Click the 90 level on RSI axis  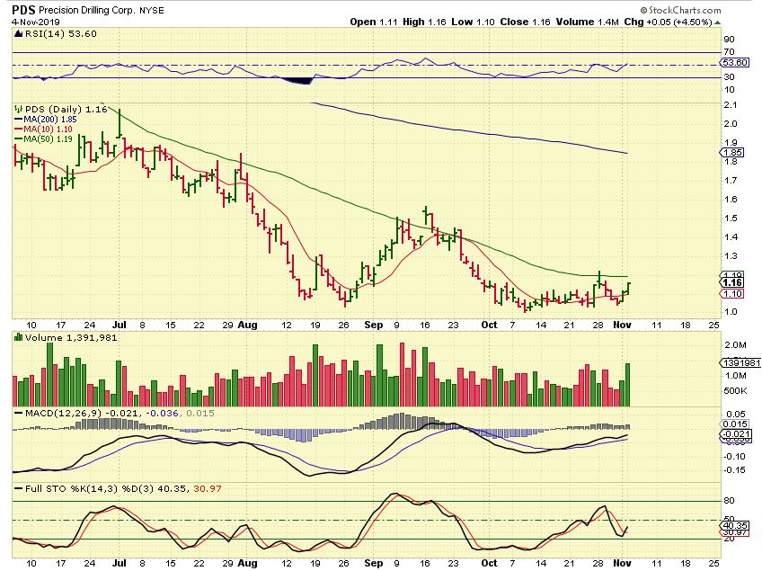coord(729,40)
